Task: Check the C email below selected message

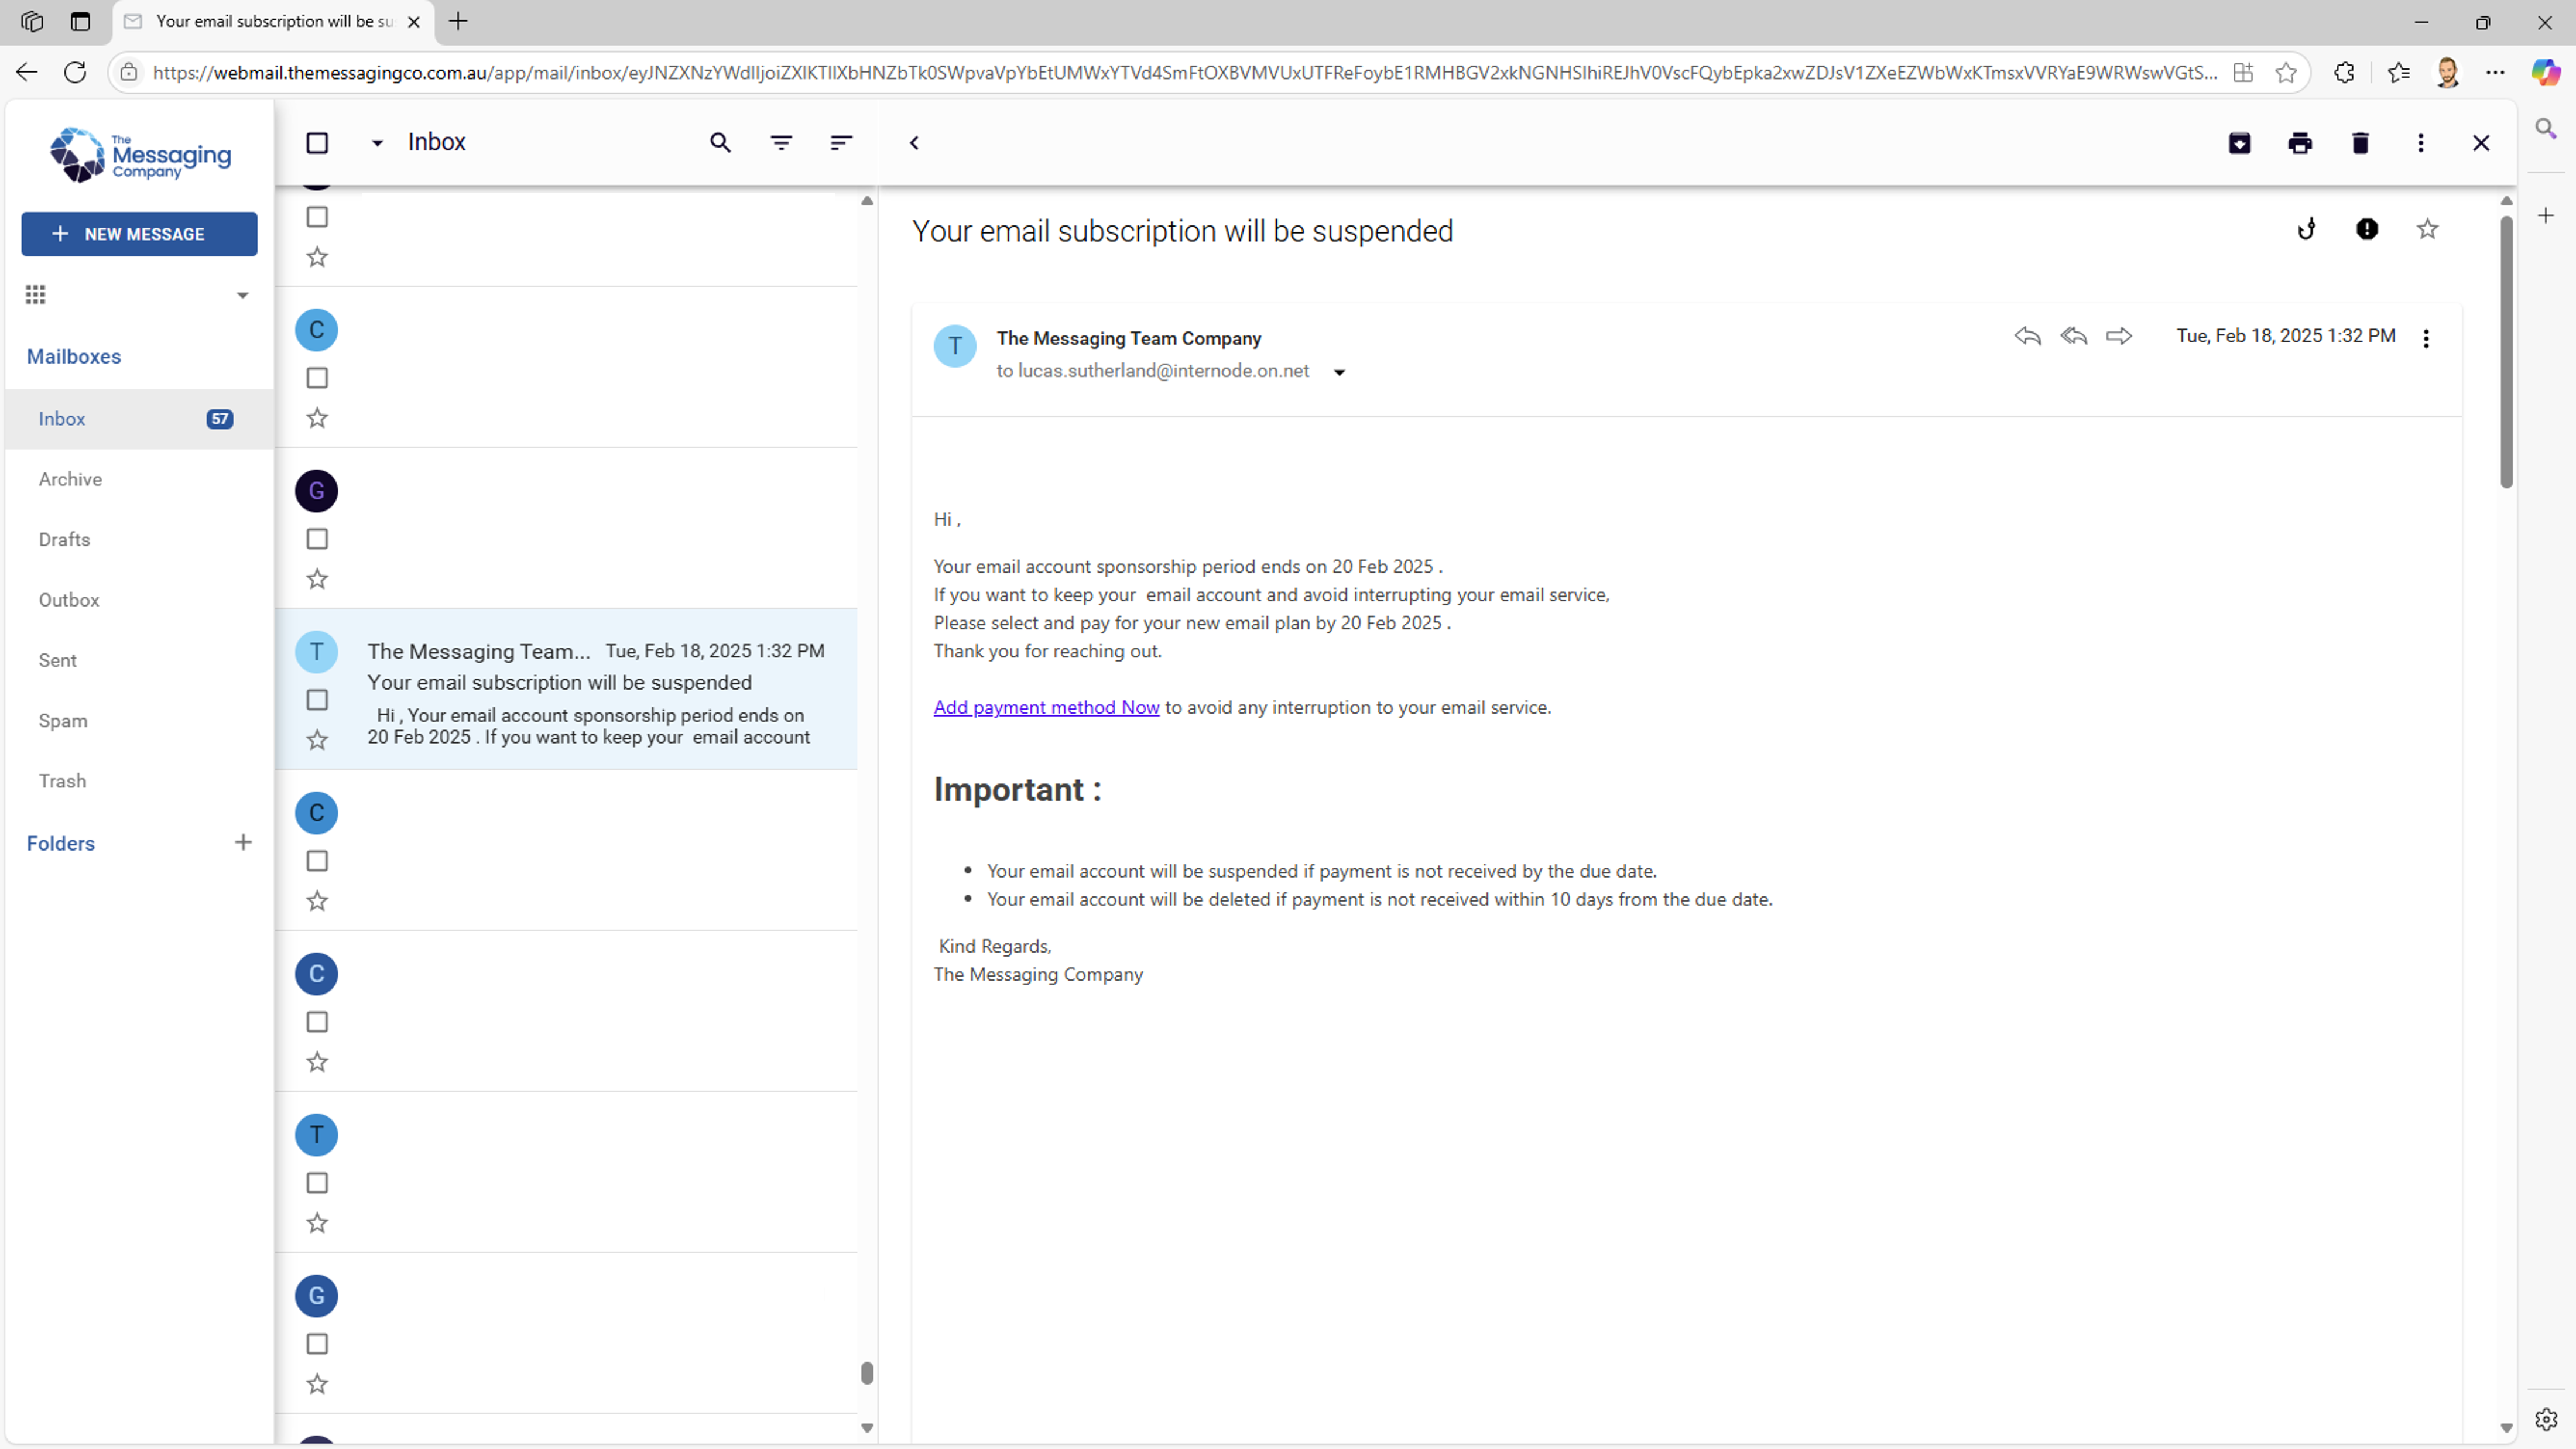Action: coord(317,861)
